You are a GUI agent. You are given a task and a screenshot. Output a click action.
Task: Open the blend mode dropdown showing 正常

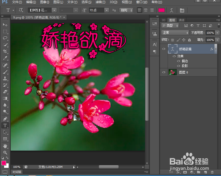tap(175, 33)
